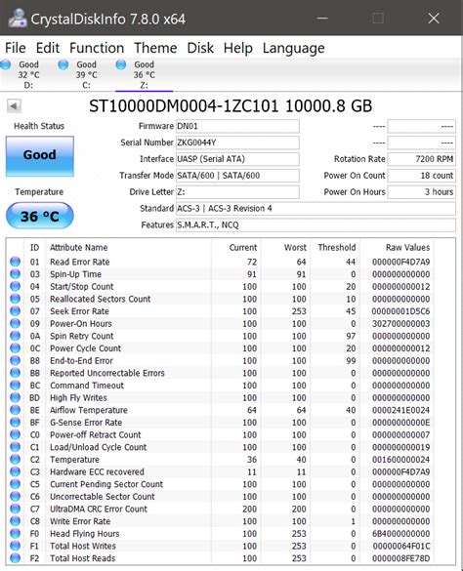The image size is (463, 571).
Task: Click the Power On Count field
Action: (x=421, y=176)
